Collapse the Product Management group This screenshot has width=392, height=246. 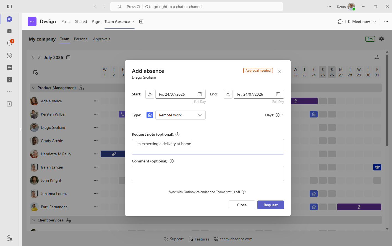[x=34, y=88]
